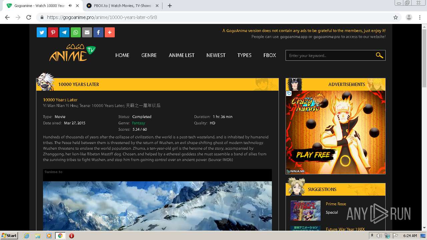
Task: Share page via Email icon
Action: (x=87, y=32)
